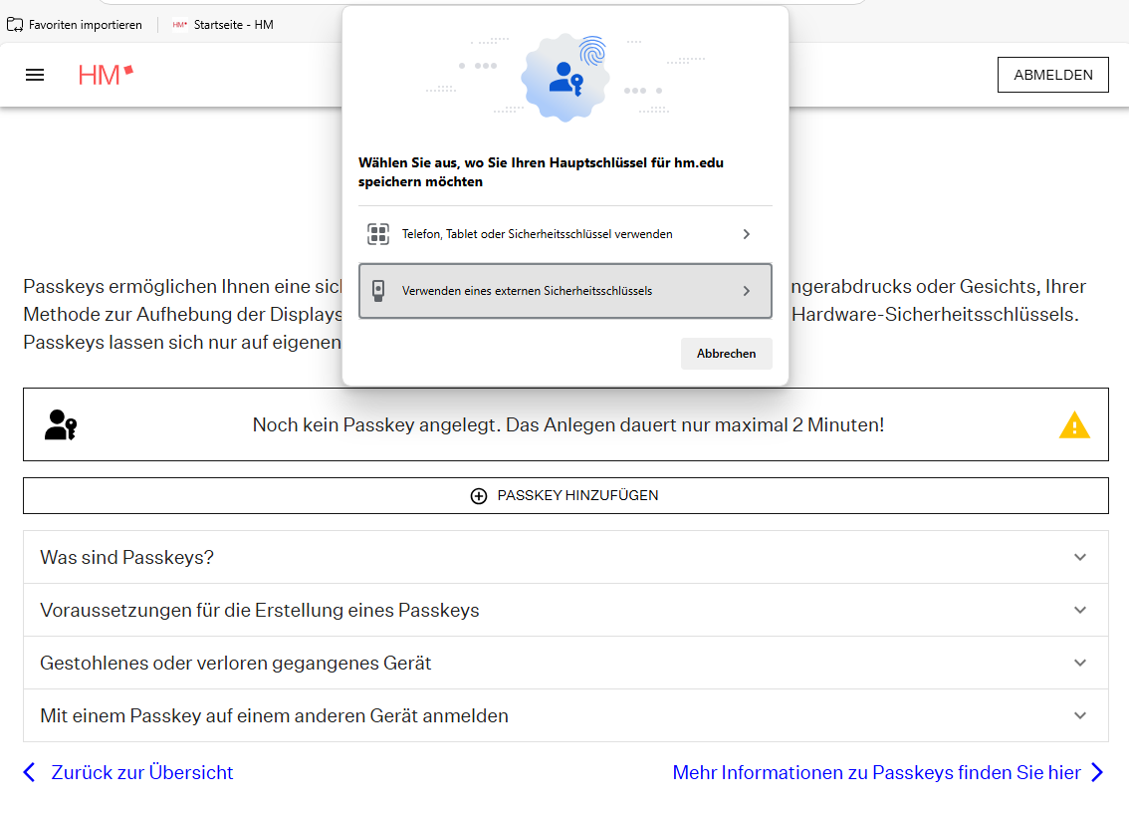Click the phone/tablet QR device icon
Viewport: 1129px width, 813px height.
[x=378, y=234]
